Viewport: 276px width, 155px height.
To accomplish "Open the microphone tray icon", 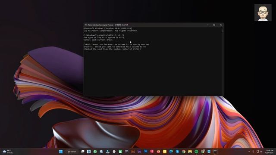I will pos(253,152).
